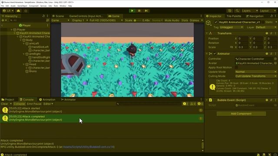Pick object for the Animator Controller field
This screenshot has height=156, width=278.
pyautogui.click(x=275, y=59)
